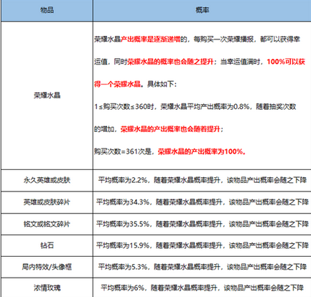Select the 荣耀水晶 item cell
The height and width of the screenshot is (297, 311).
47,95
